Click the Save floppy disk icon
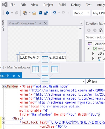This screenshot has width=105, height=129. coord(40,13)
